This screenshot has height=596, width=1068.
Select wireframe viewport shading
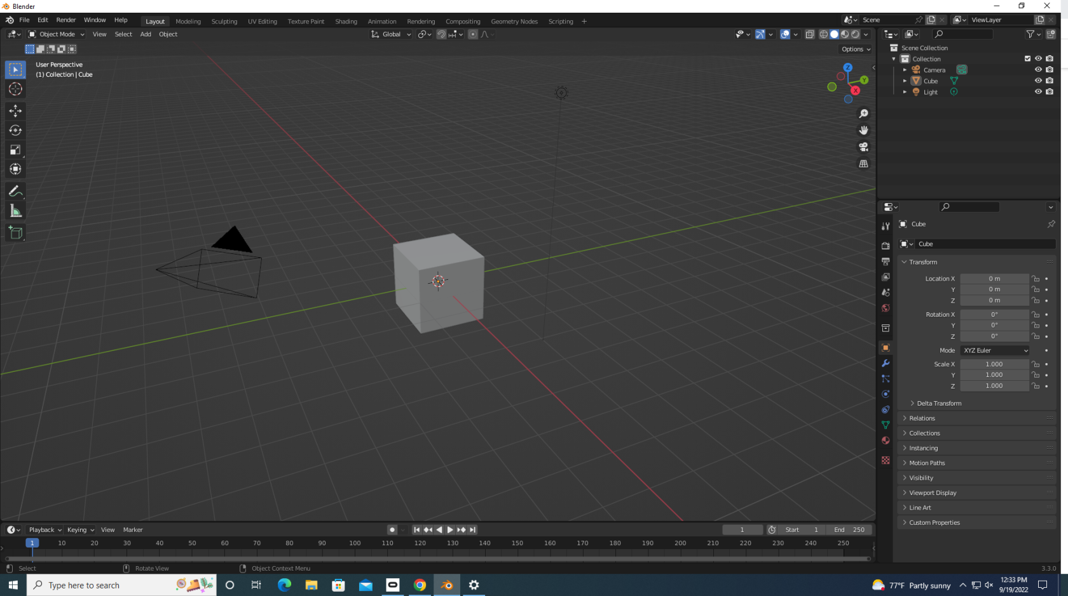[x=824, y=34]
